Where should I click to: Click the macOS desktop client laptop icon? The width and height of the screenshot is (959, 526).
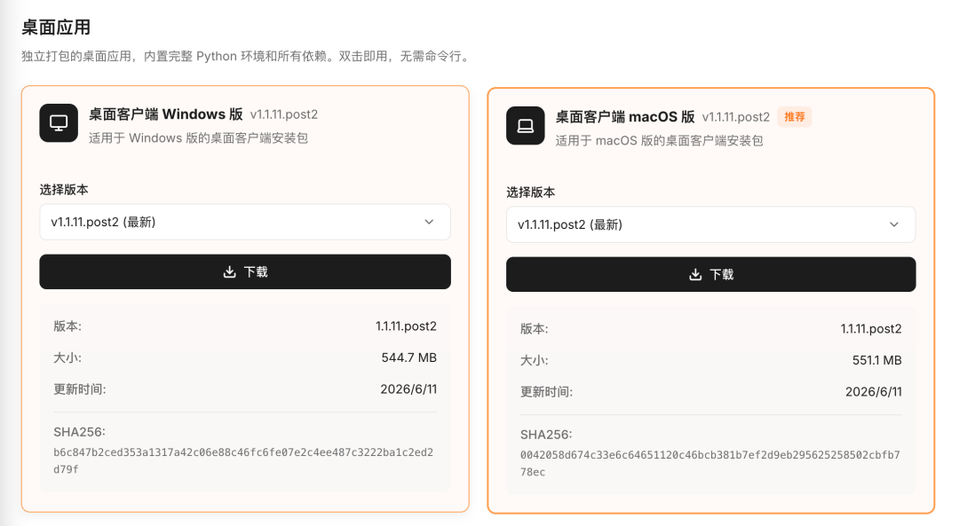(x=526, y=125)
